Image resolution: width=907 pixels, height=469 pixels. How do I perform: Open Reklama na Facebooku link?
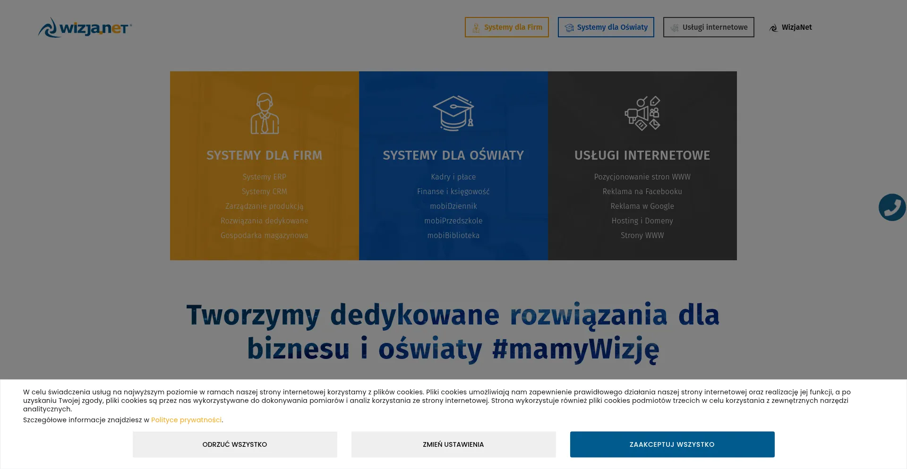tap(642, 191)
